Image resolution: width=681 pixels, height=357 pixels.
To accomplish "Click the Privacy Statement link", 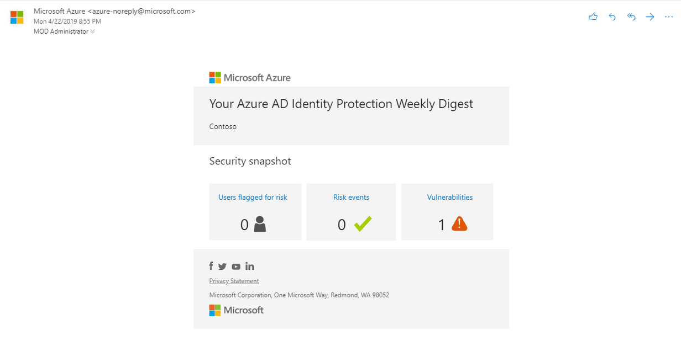I will pyautogui.click(x=234, y=281).
